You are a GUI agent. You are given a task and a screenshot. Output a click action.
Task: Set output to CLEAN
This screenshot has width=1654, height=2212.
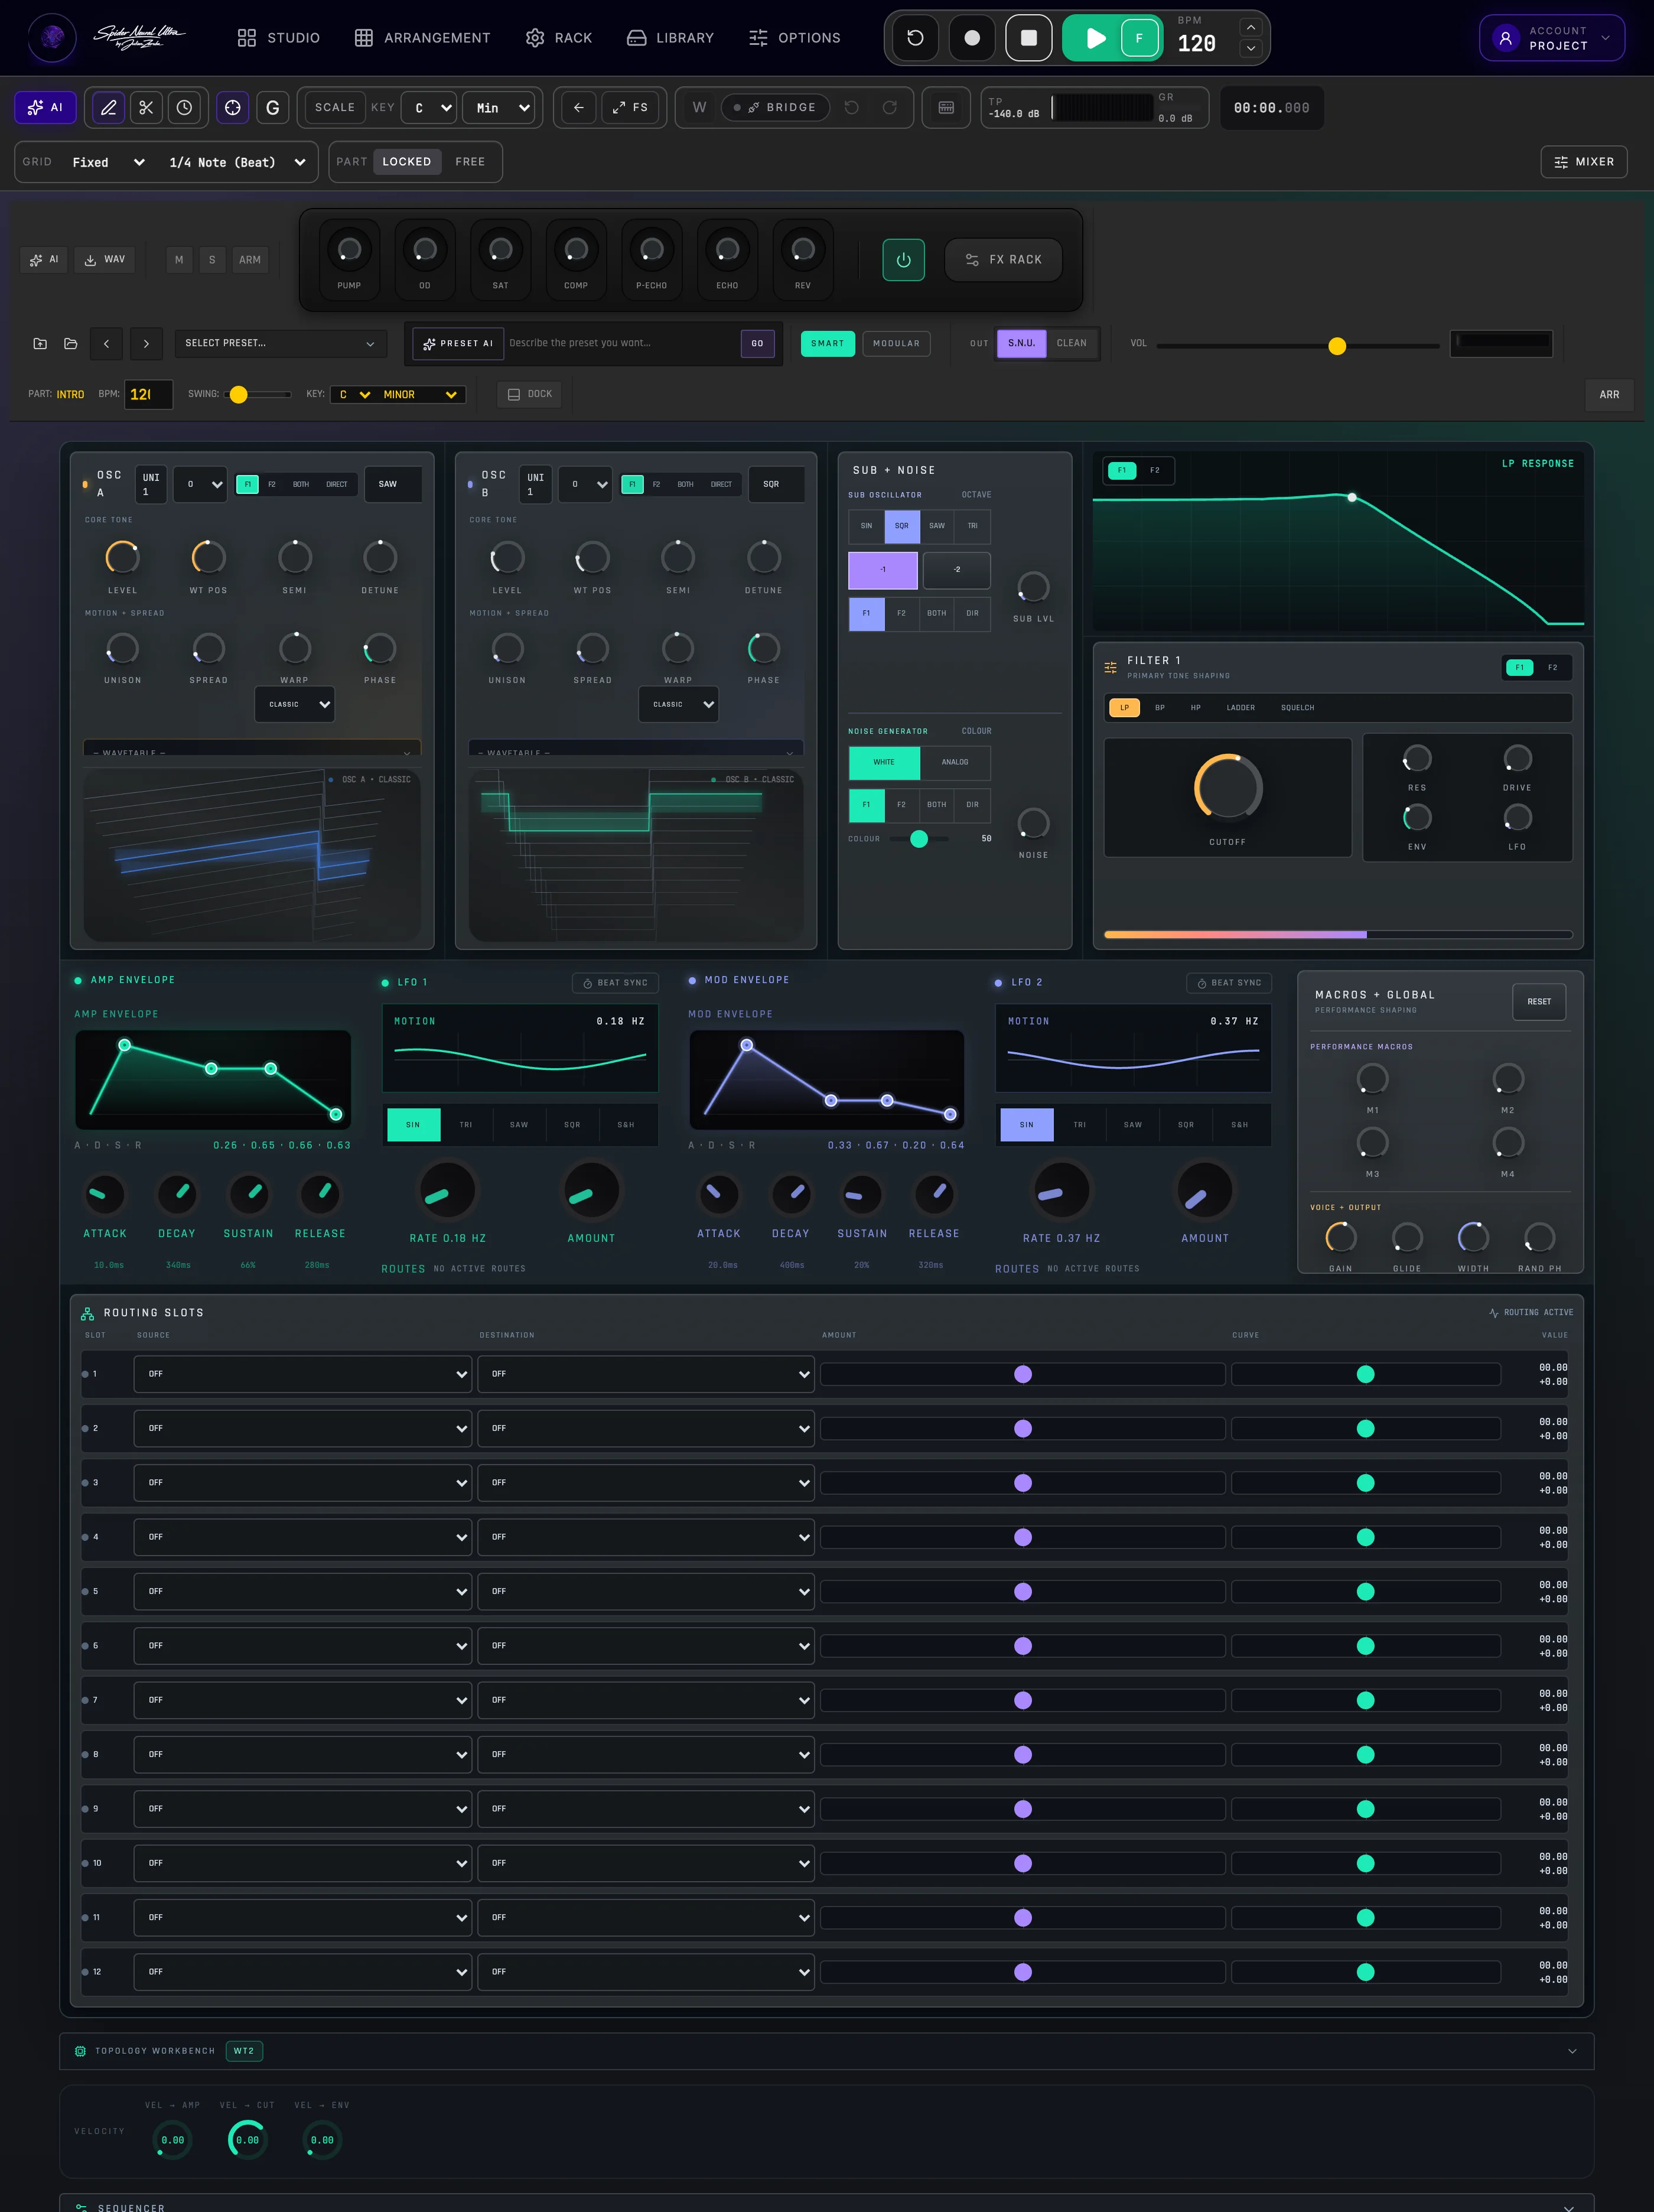[x=1072, y=344]
